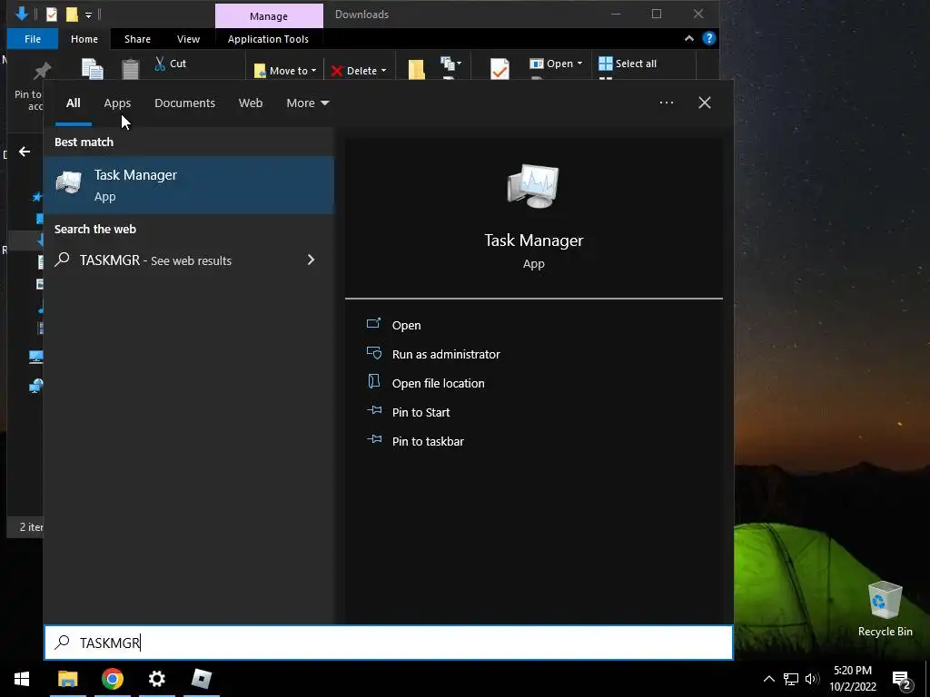Viewport: 930px width, 697px height.
Task: Open the search options ellipsis menu
Action: pyautogui.click(x=666, y=103)
